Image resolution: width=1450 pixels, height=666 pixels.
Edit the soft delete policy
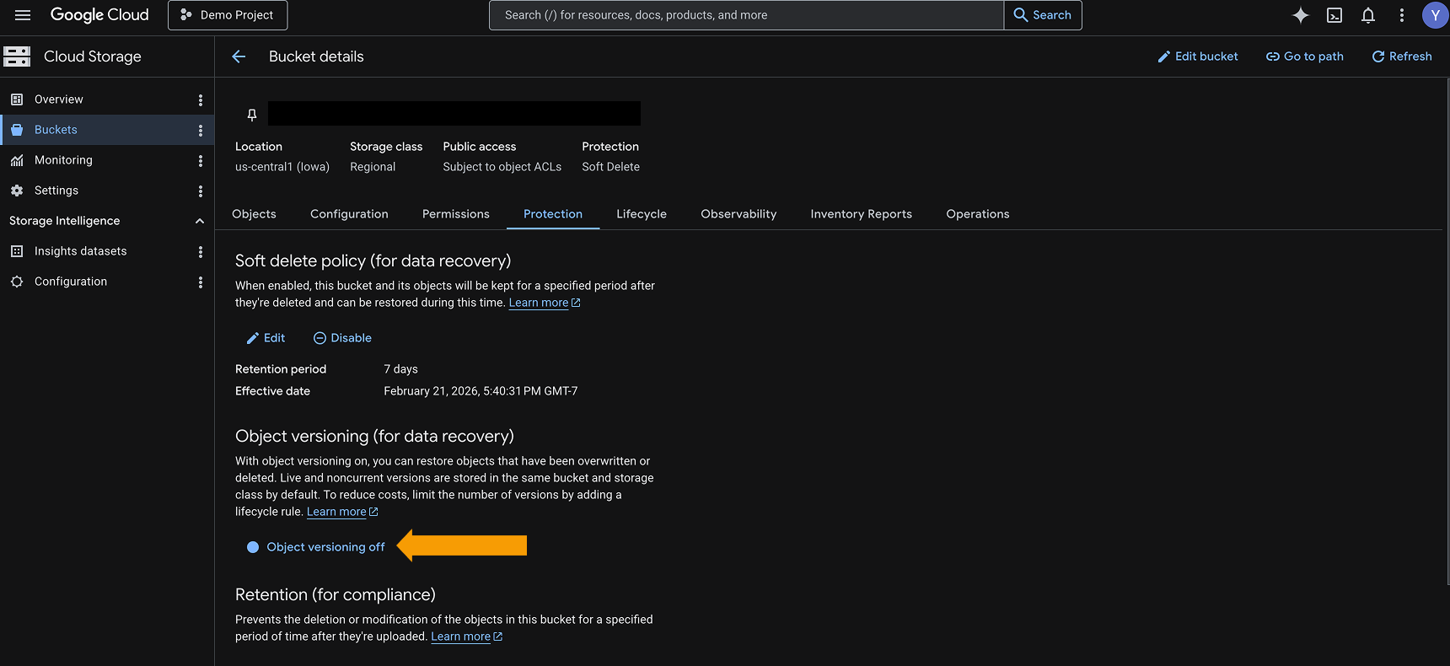tap(266, 338)
